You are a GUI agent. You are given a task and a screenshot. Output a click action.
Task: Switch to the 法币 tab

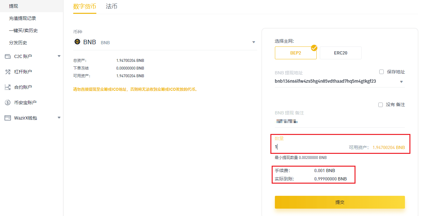111,6
